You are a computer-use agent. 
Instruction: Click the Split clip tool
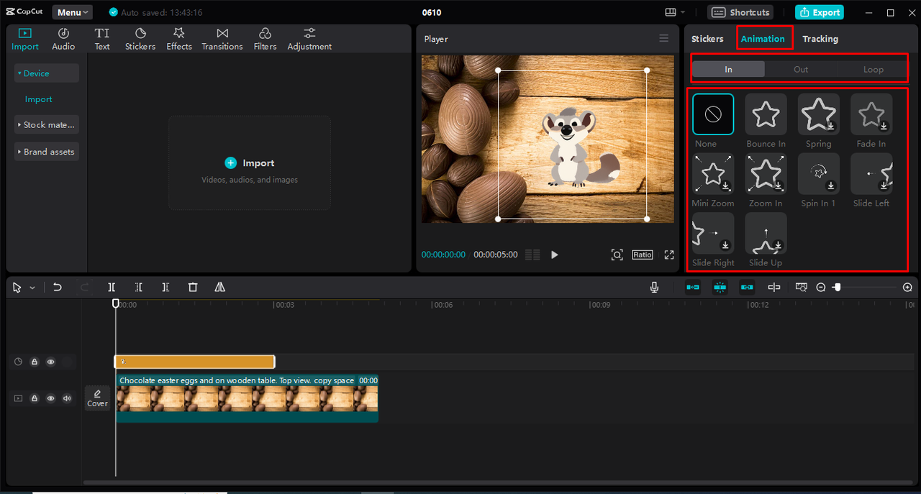pyautogui.click(x=112, y=287)
